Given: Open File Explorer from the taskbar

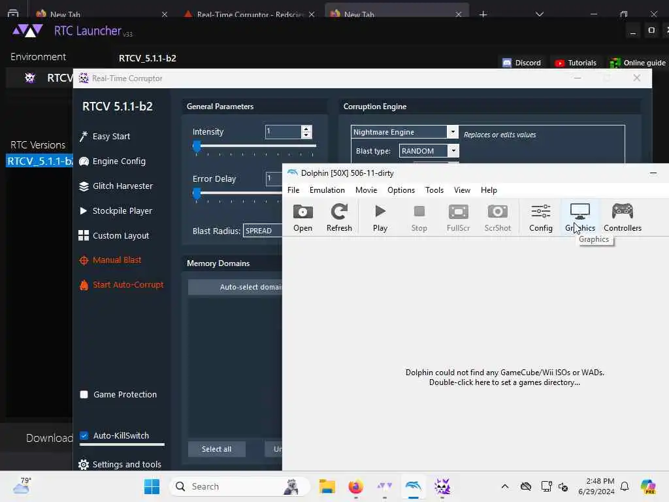Looking at the screenshot, I should point(327,486).
